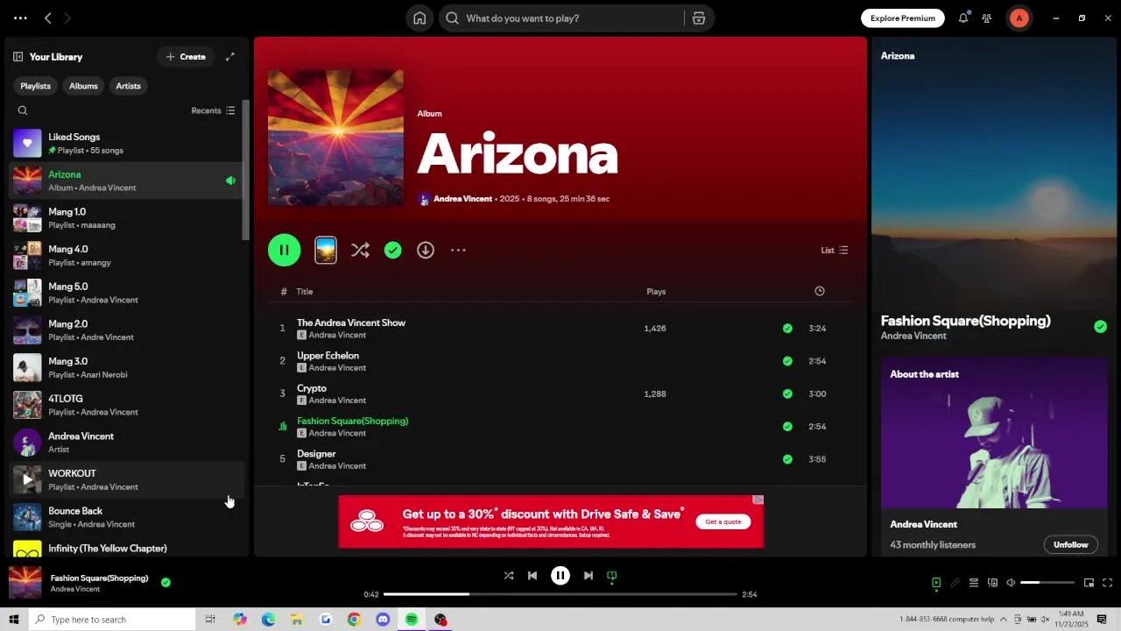
Task: Open the notifications bell
Action: [963, 18]
